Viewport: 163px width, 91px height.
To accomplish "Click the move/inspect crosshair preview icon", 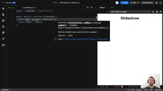I will 153,12.
